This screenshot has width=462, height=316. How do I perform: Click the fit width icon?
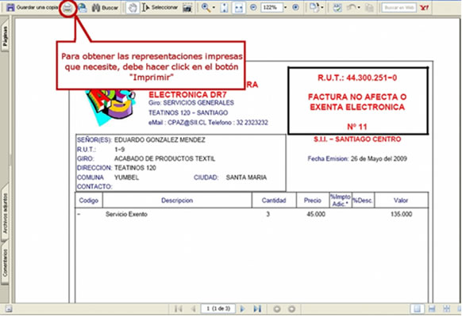239,8
